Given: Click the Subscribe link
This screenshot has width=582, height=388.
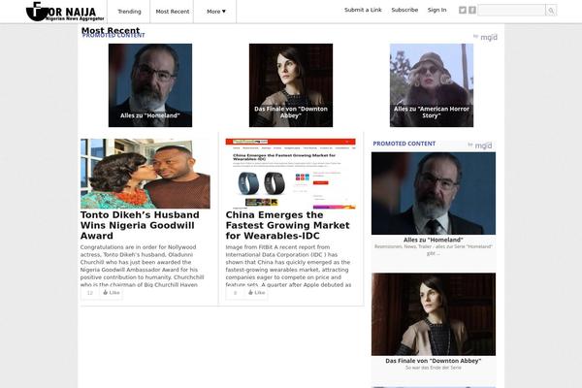Looking at the screenshot, I should [404, 10].
